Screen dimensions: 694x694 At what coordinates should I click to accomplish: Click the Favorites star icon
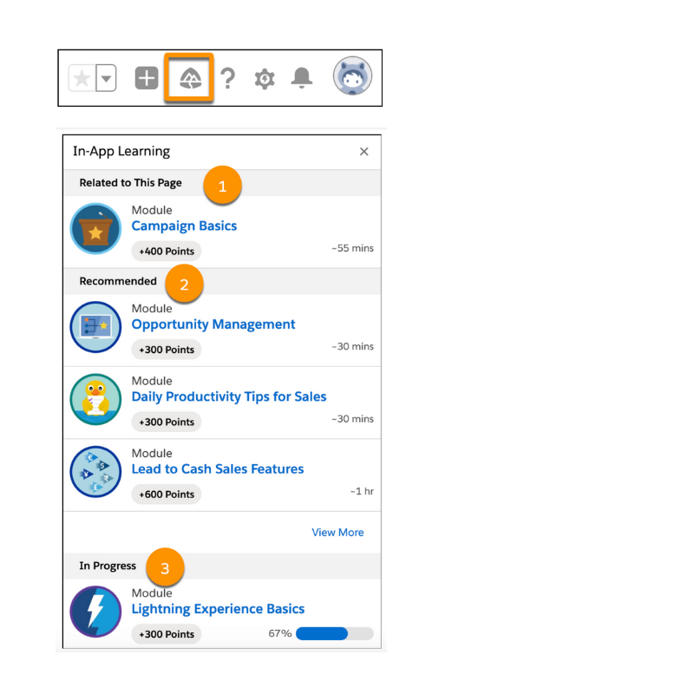(82, 78)
